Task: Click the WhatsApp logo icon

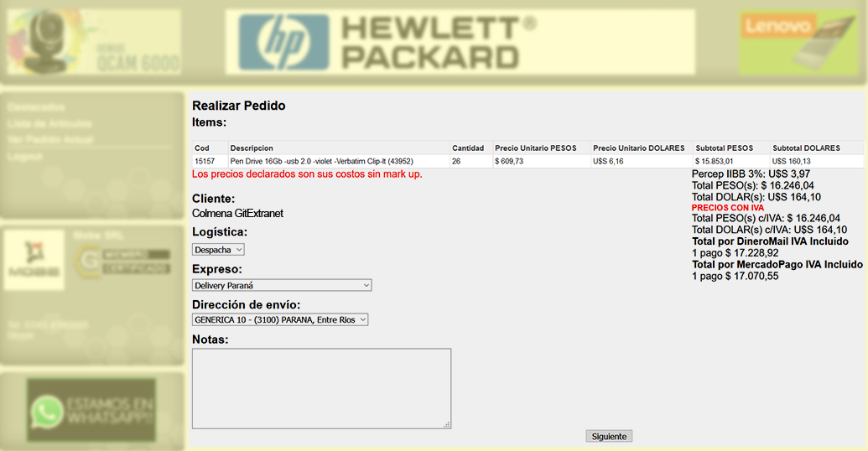Action: coord(48,412)
